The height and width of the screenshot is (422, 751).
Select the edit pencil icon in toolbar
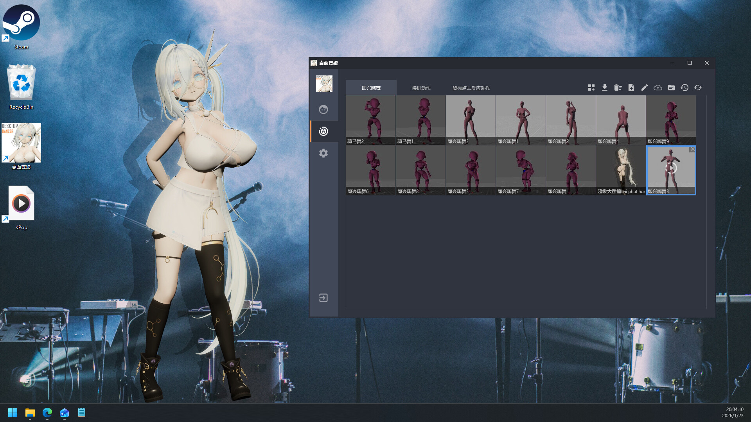[644, 88]
